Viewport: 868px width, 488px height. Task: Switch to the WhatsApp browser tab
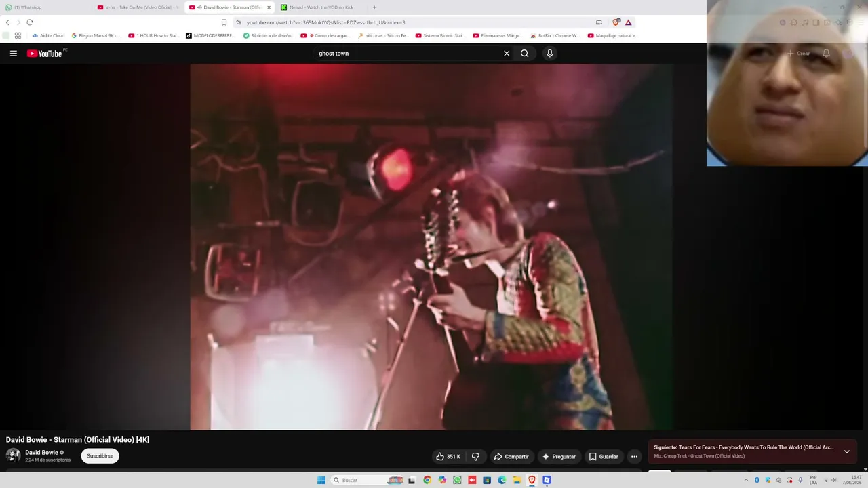46,7
